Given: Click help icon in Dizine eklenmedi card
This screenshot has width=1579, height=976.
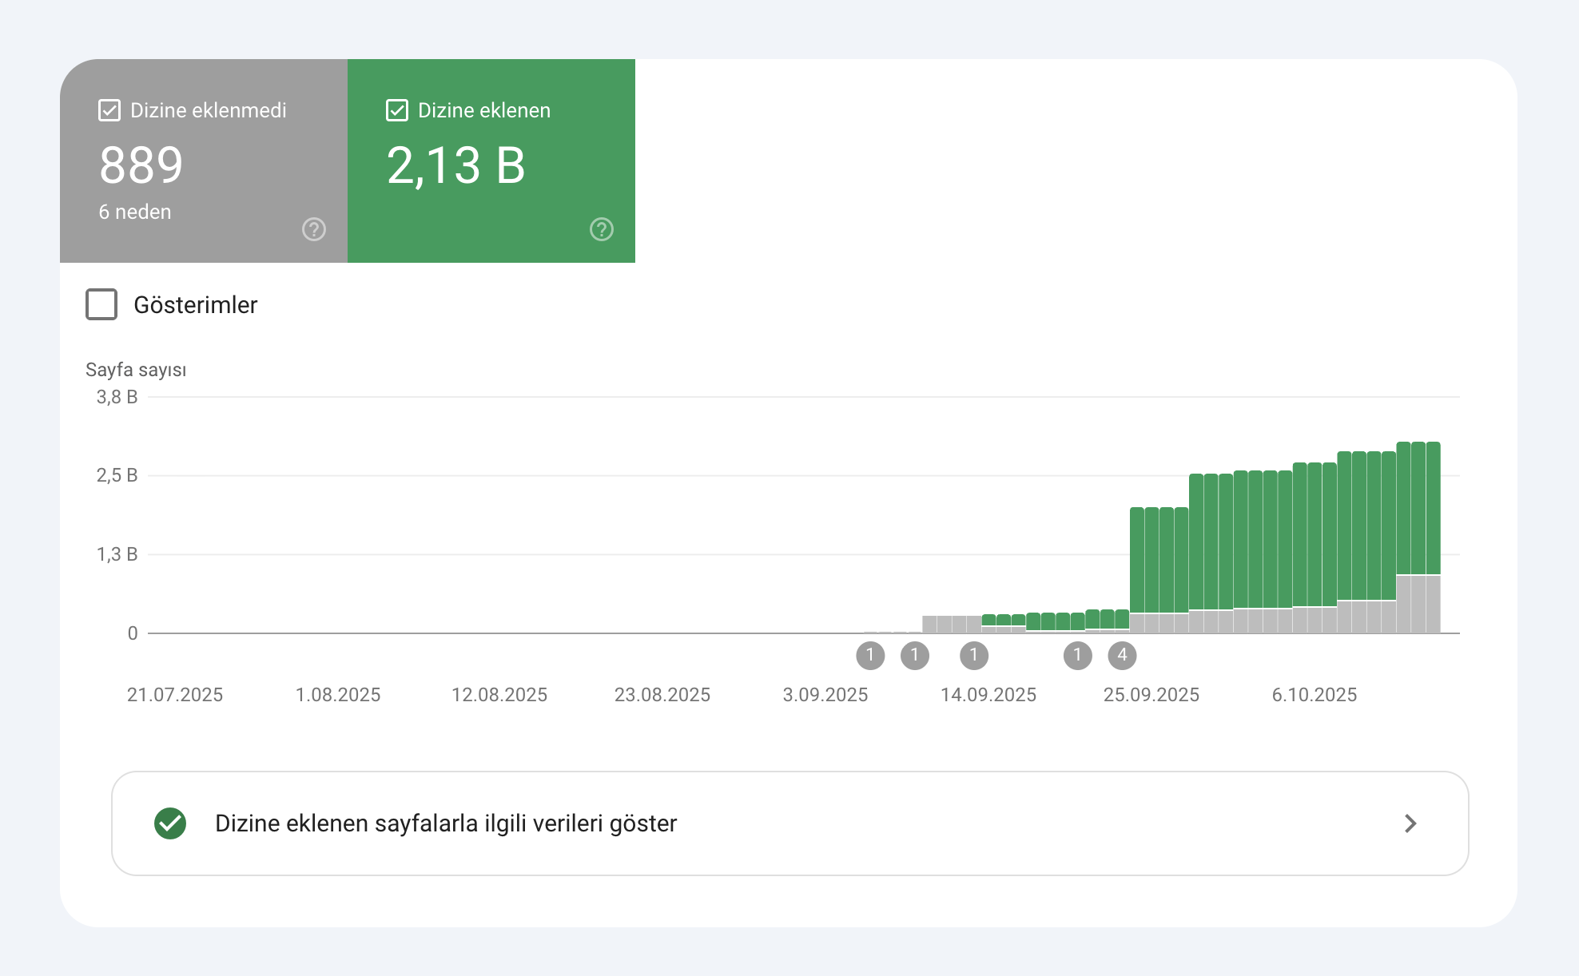Looking at the screenshot, I should click(314, 229).
